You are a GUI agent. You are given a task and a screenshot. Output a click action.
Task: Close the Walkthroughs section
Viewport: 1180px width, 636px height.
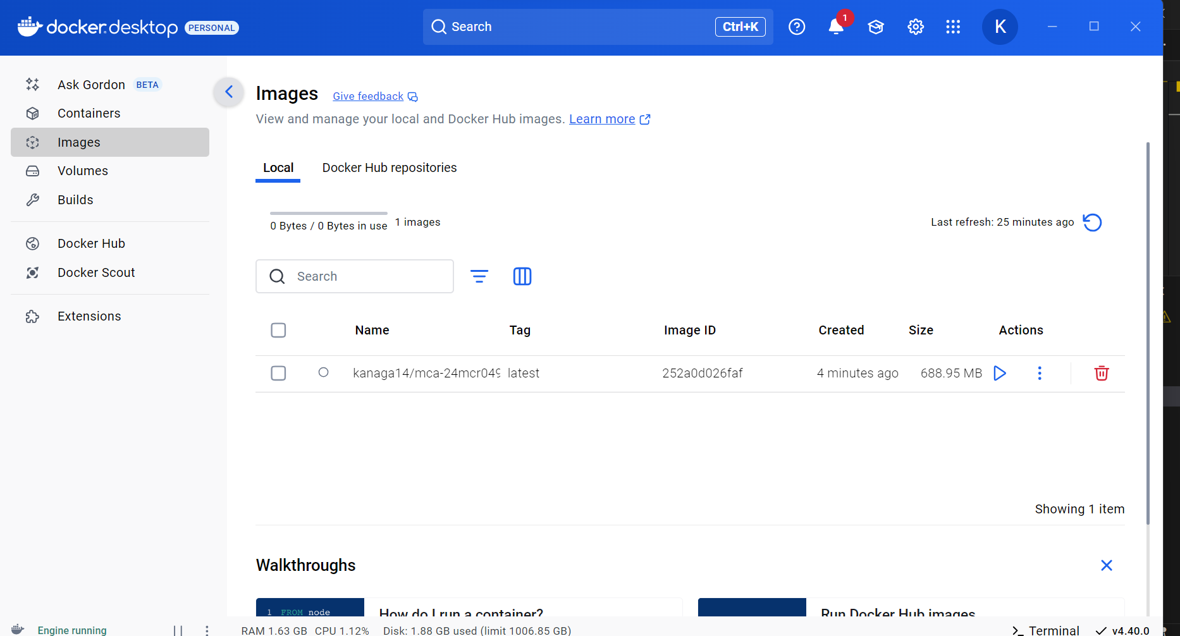[x=1107, y=565]
